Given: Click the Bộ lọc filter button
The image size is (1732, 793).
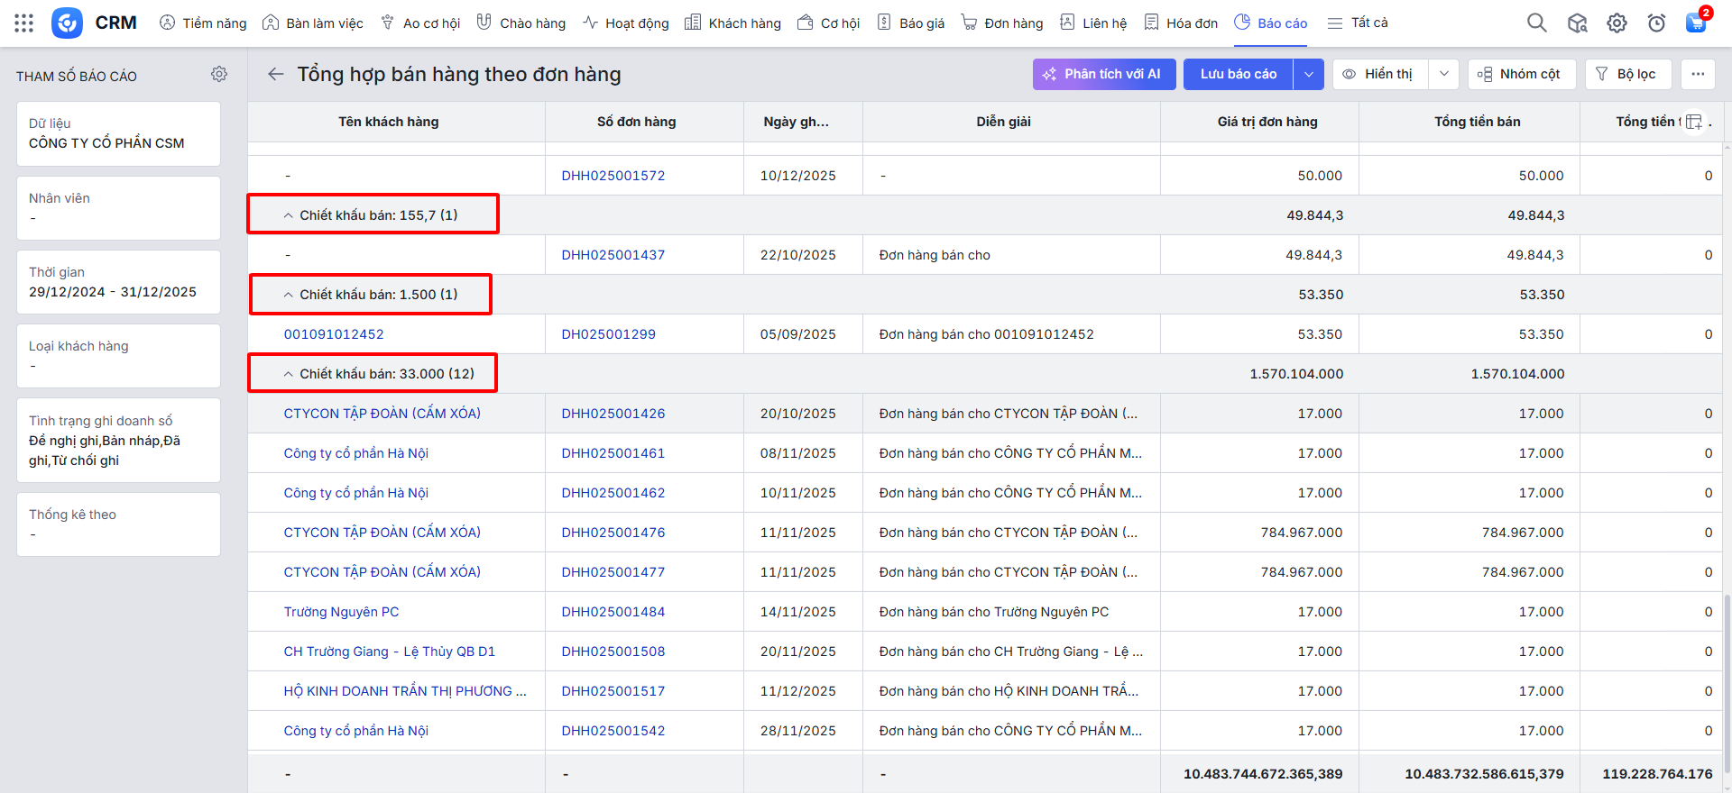Looking at the screenshot, I should (1626, 74).
